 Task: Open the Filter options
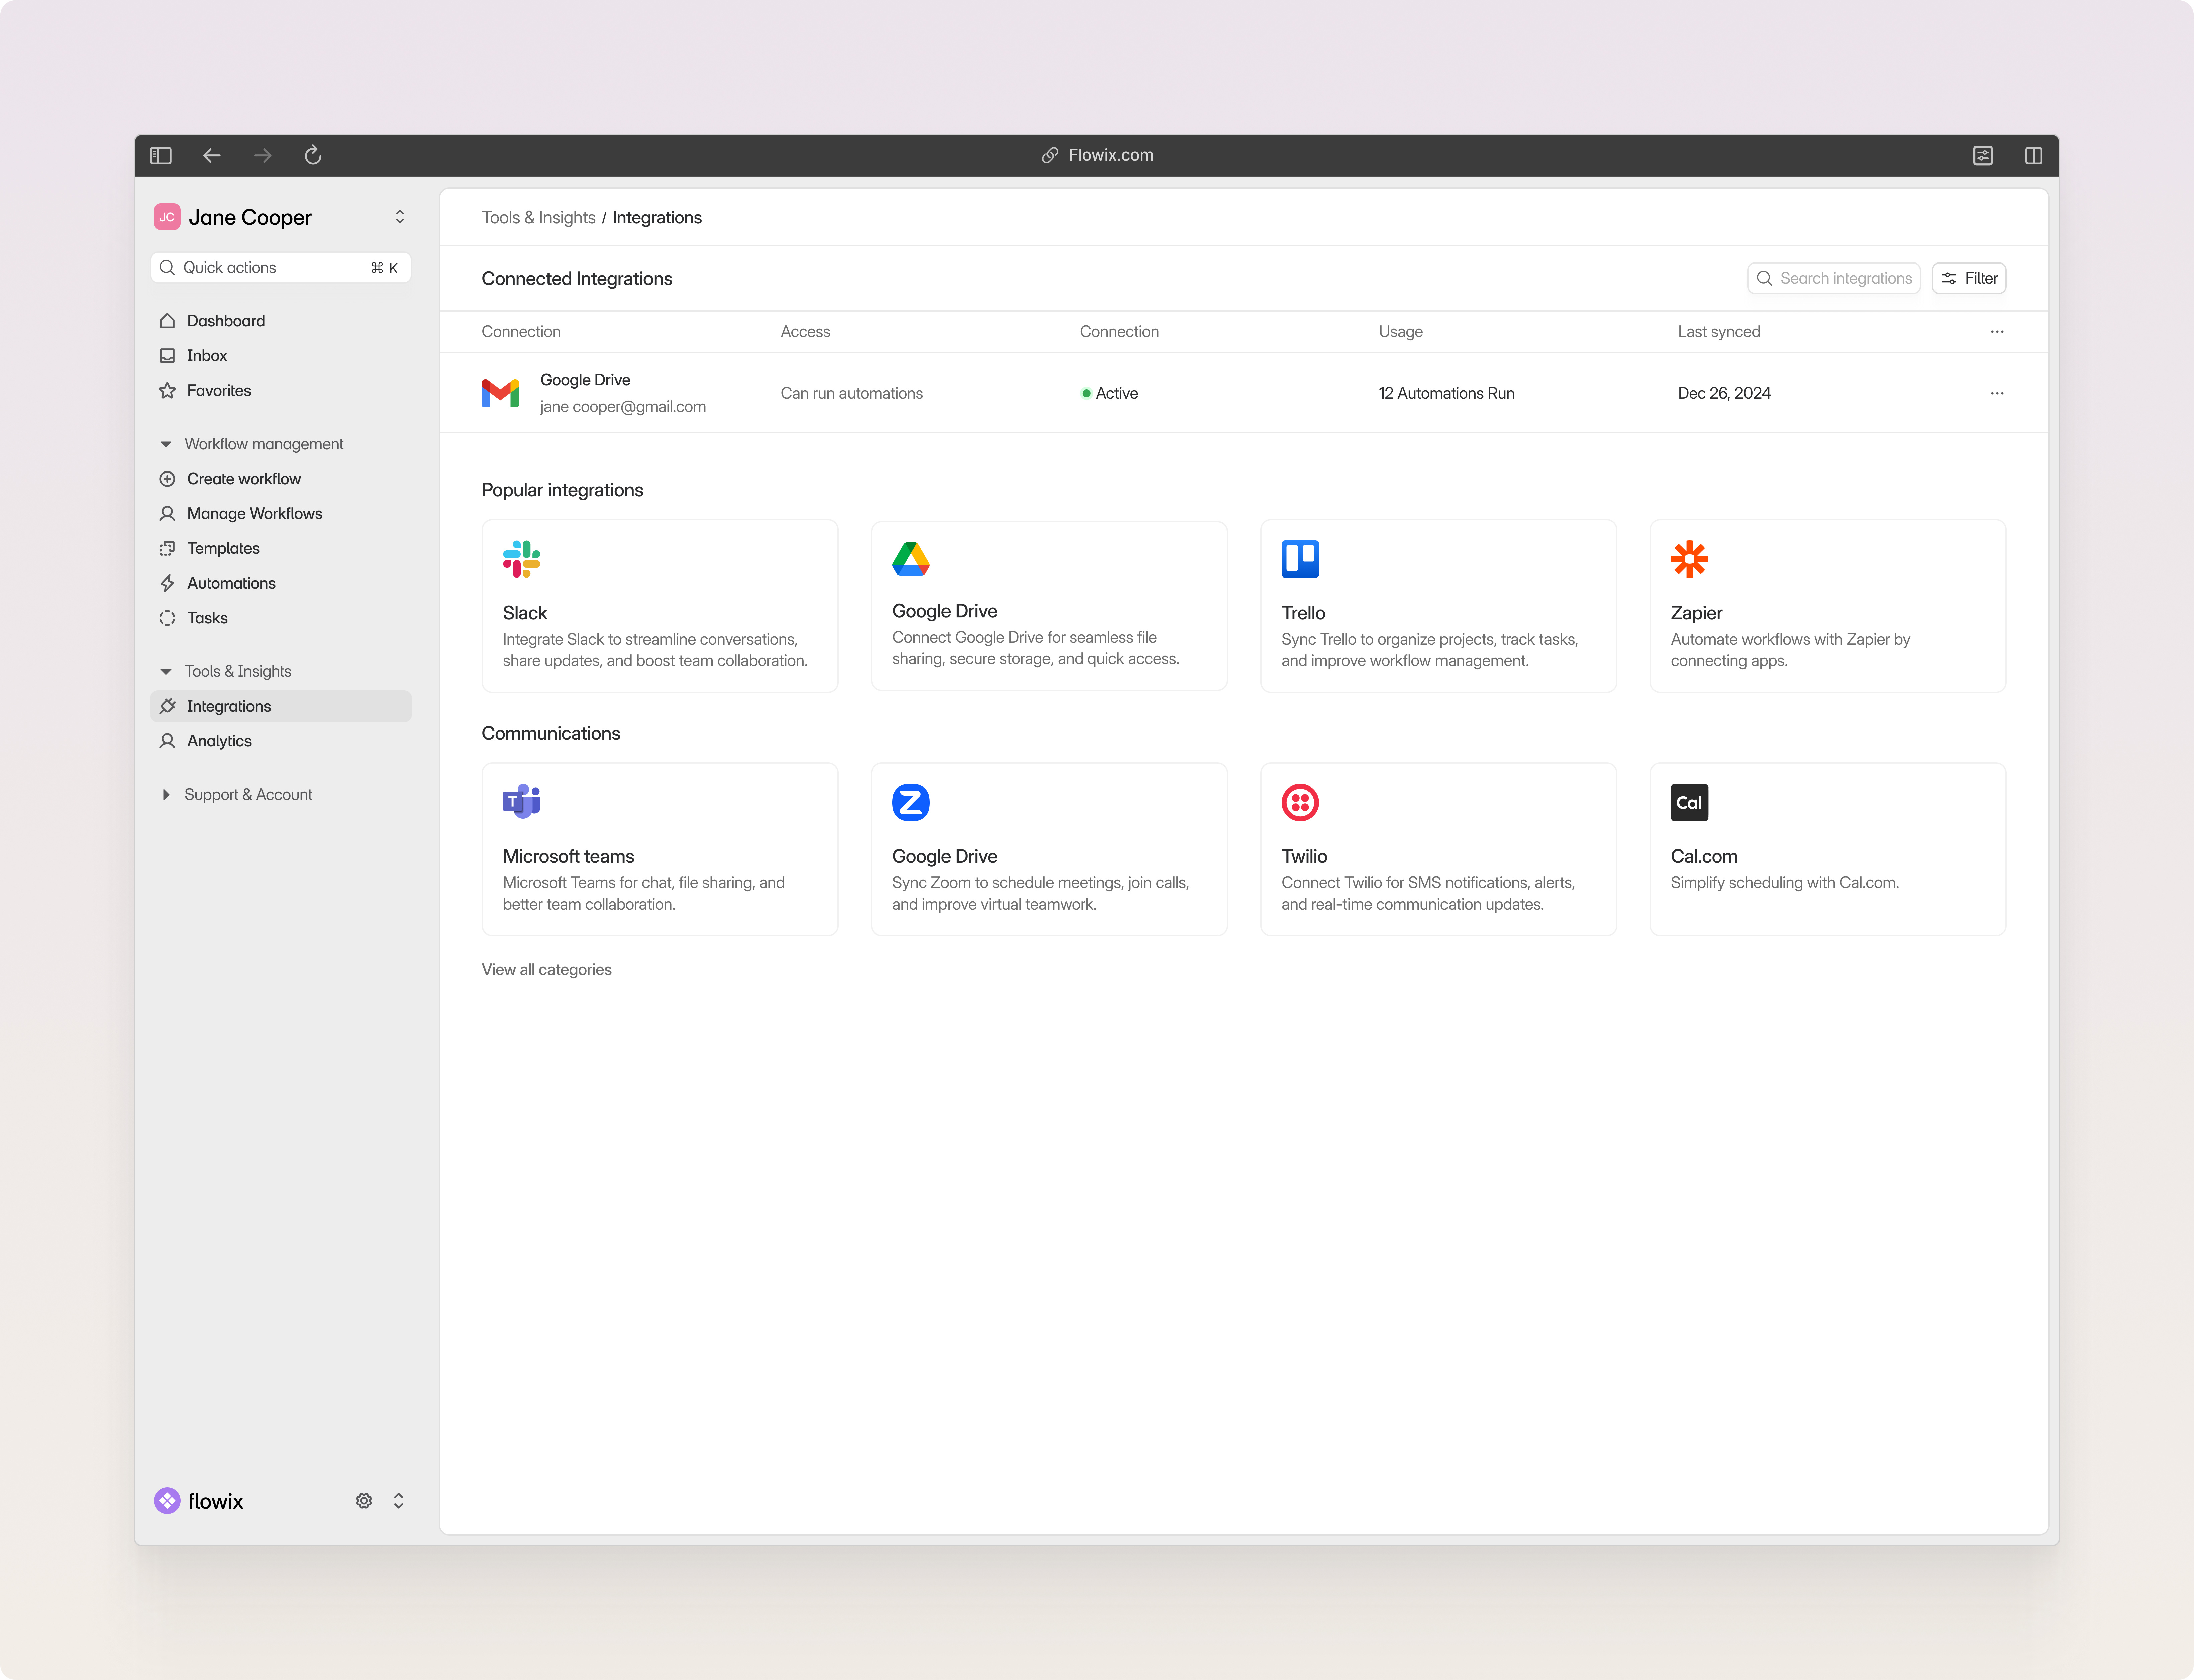click(x=1968, y=278)
